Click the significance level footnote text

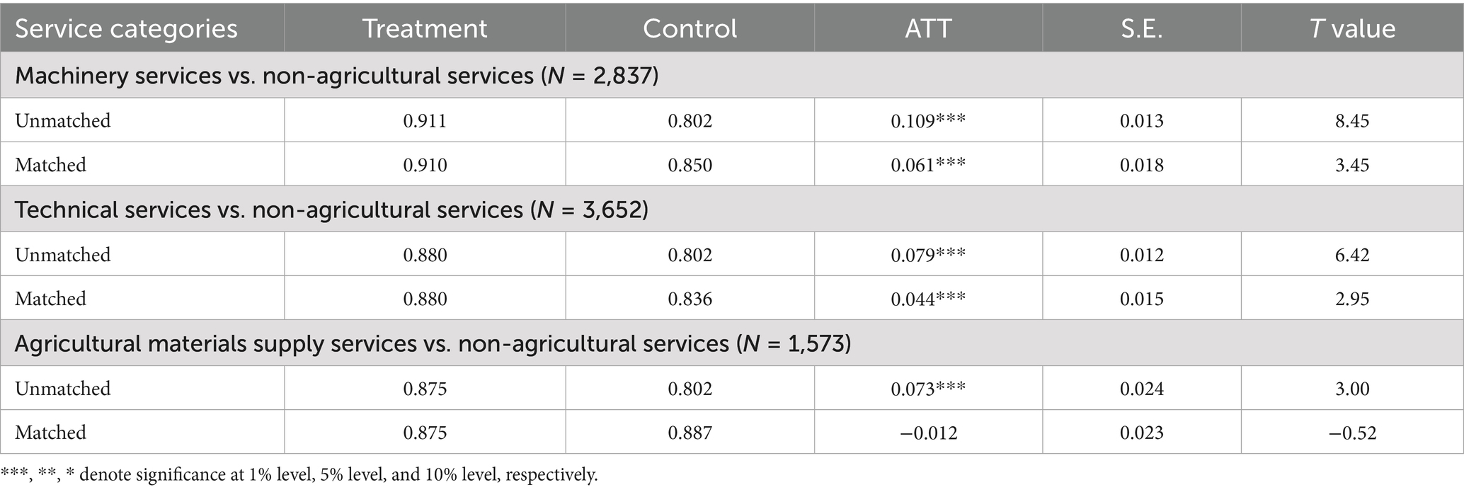click(299, 474)
